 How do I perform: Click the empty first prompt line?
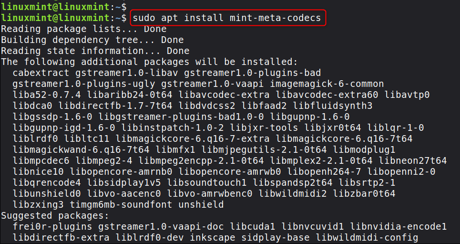point(64,7)
